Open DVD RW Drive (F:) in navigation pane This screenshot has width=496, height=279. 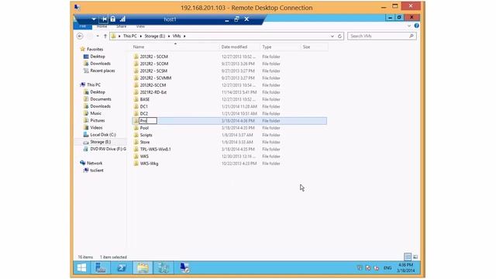click(108, 149)
